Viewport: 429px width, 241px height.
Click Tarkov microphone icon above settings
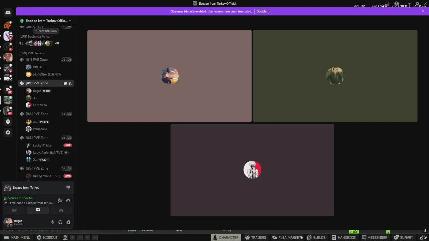coord(425,231)
